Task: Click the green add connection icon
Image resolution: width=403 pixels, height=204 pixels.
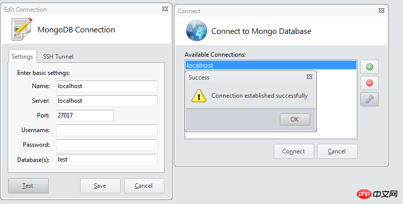Action: click(369, 67)
